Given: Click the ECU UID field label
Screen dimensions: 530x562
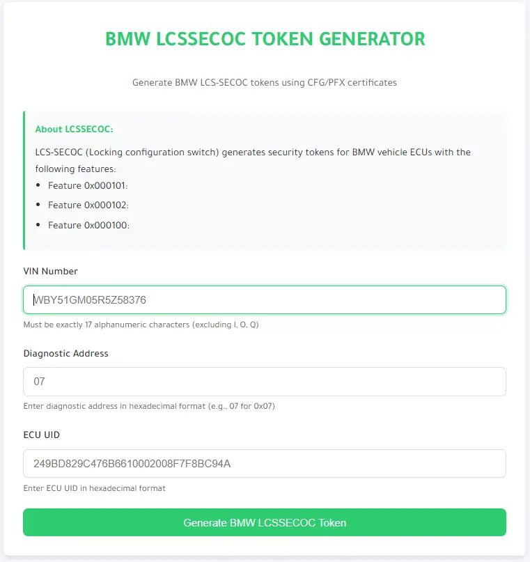Looking at the screenshot, I should 41,435.
